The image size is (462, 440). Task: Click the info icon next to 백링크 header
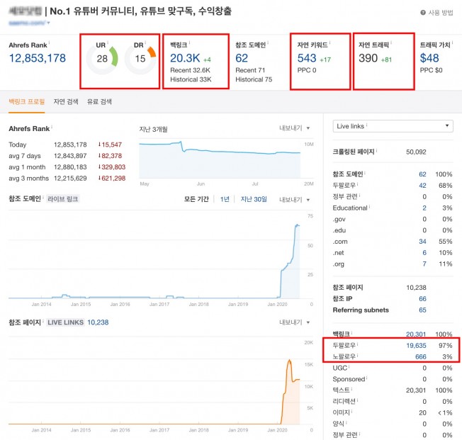(189, 43)
